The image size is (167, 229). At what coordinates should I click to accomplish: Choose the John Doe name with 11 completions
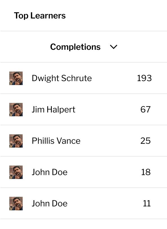coord(50,204)
